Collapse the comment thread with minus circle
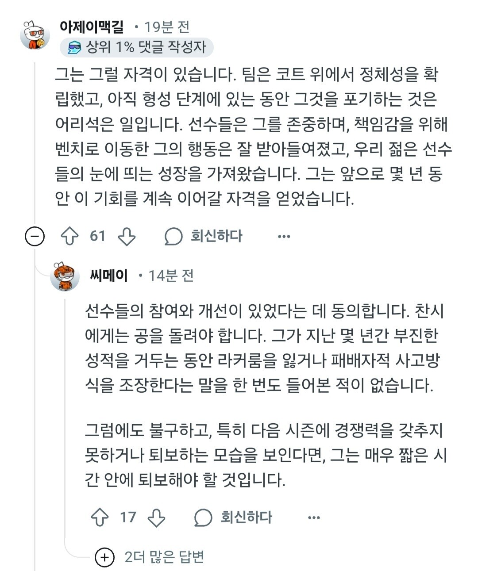 pos(35,236)
